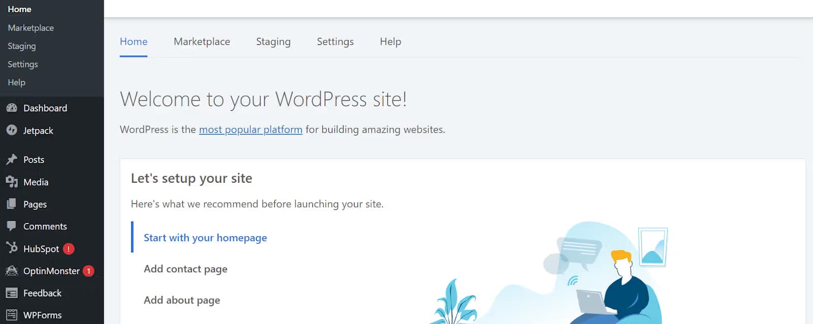The height and width of the screenshot is (324, 813).
Task: Select the Home tab in top navigation
Action: 134,42
